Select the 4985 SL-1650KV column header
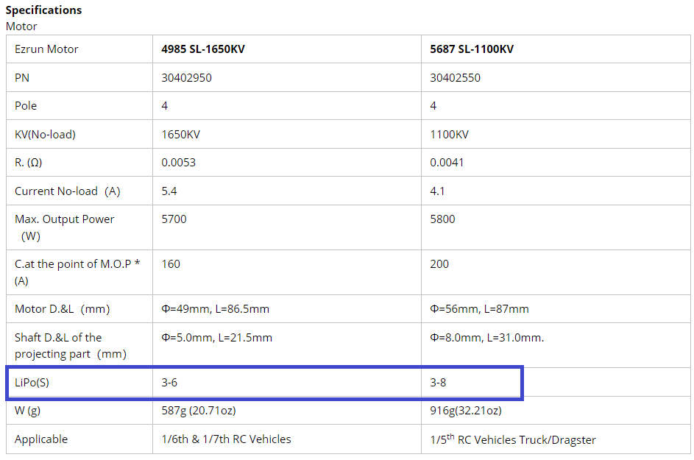The width and height of the screenshot is (694, 460). pos(203,49)
